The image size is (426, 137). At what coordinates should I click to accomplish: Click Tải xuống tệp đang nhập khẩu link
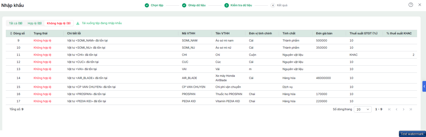coord(102,23)
